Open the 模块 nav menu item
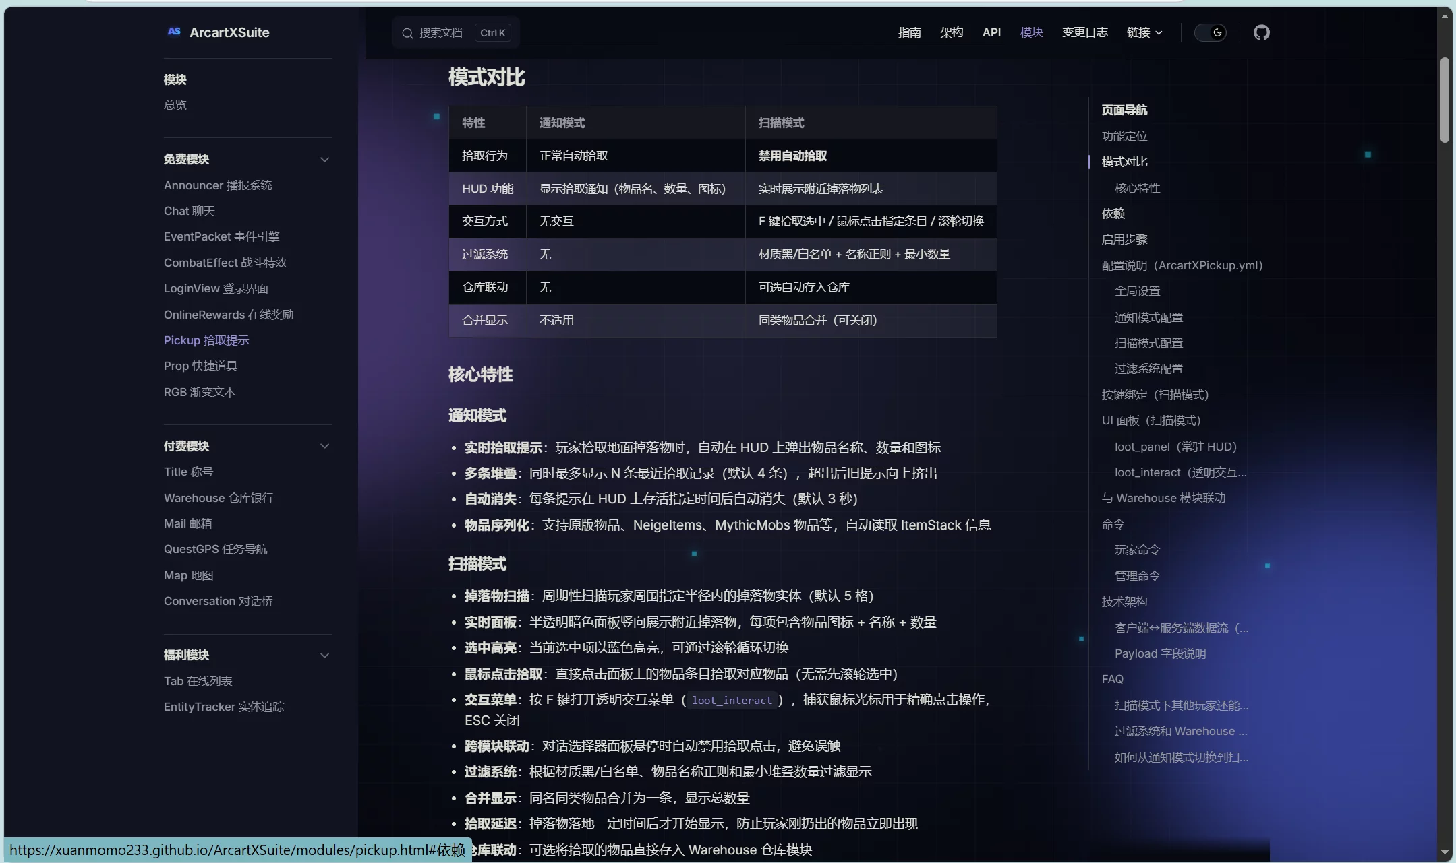1456x863 pixels. [1031, 32]
